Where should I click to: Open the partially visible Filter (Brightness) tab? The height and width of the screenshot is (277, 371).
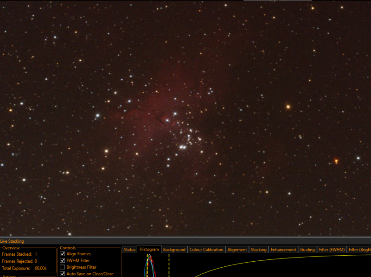[x=359, y=250]
